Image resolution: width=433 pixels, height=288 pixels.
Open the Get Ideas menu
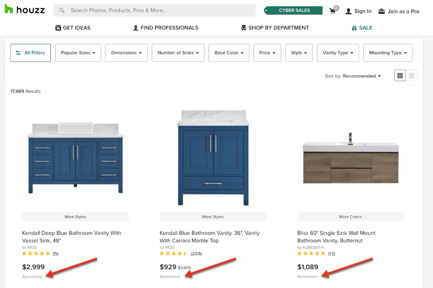[x=73, y=28]
